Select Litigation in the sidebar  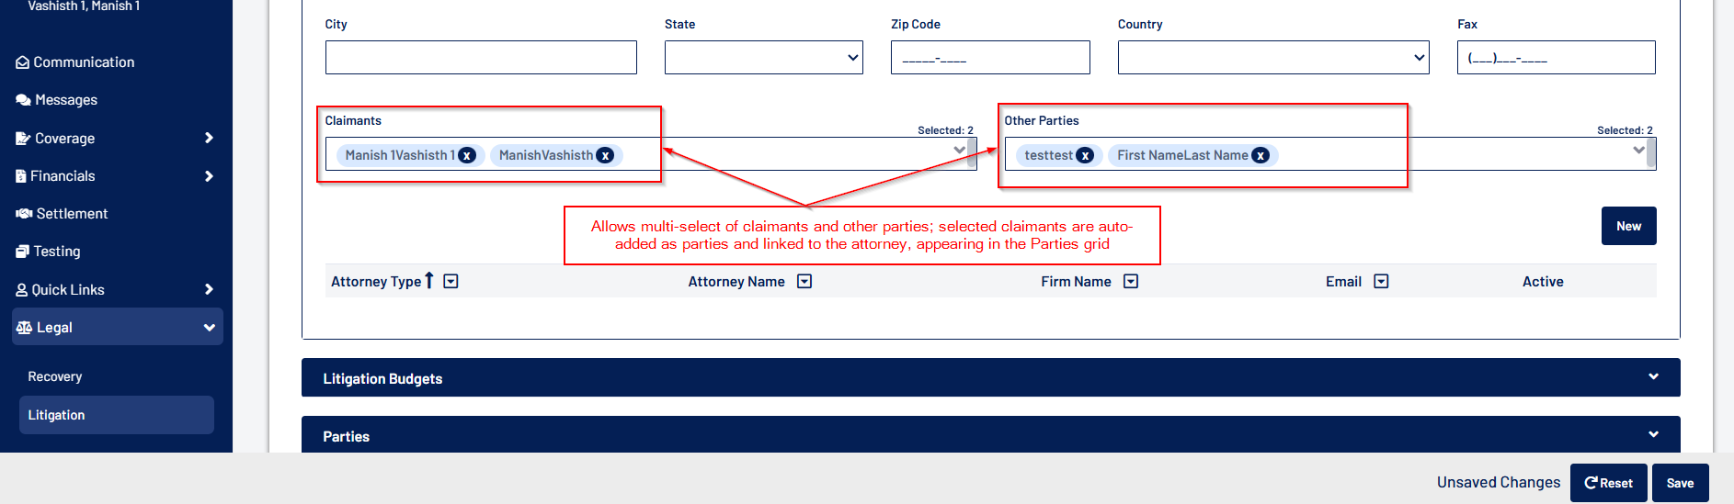(57, 415)
